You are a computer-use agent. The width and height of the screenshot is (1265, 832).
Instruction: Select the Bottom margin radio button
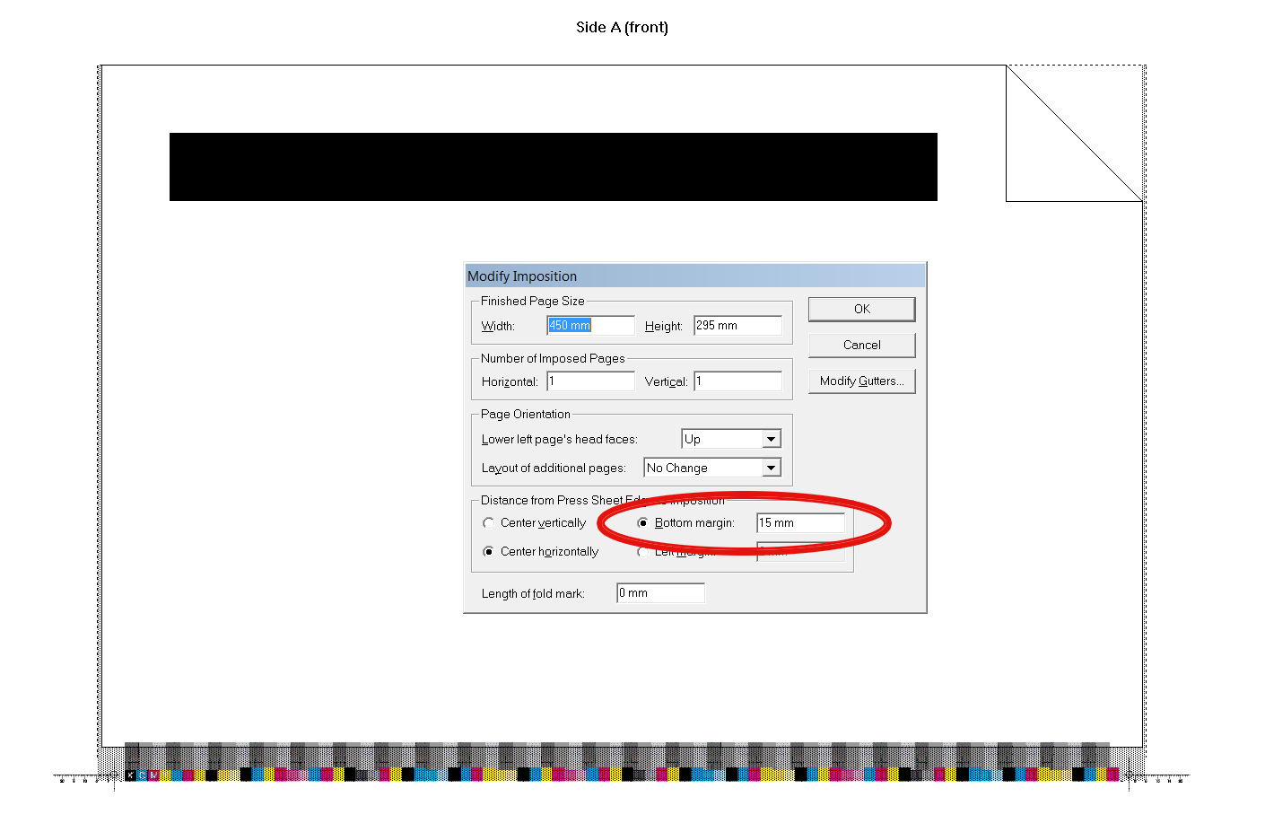tap(642, 522)
